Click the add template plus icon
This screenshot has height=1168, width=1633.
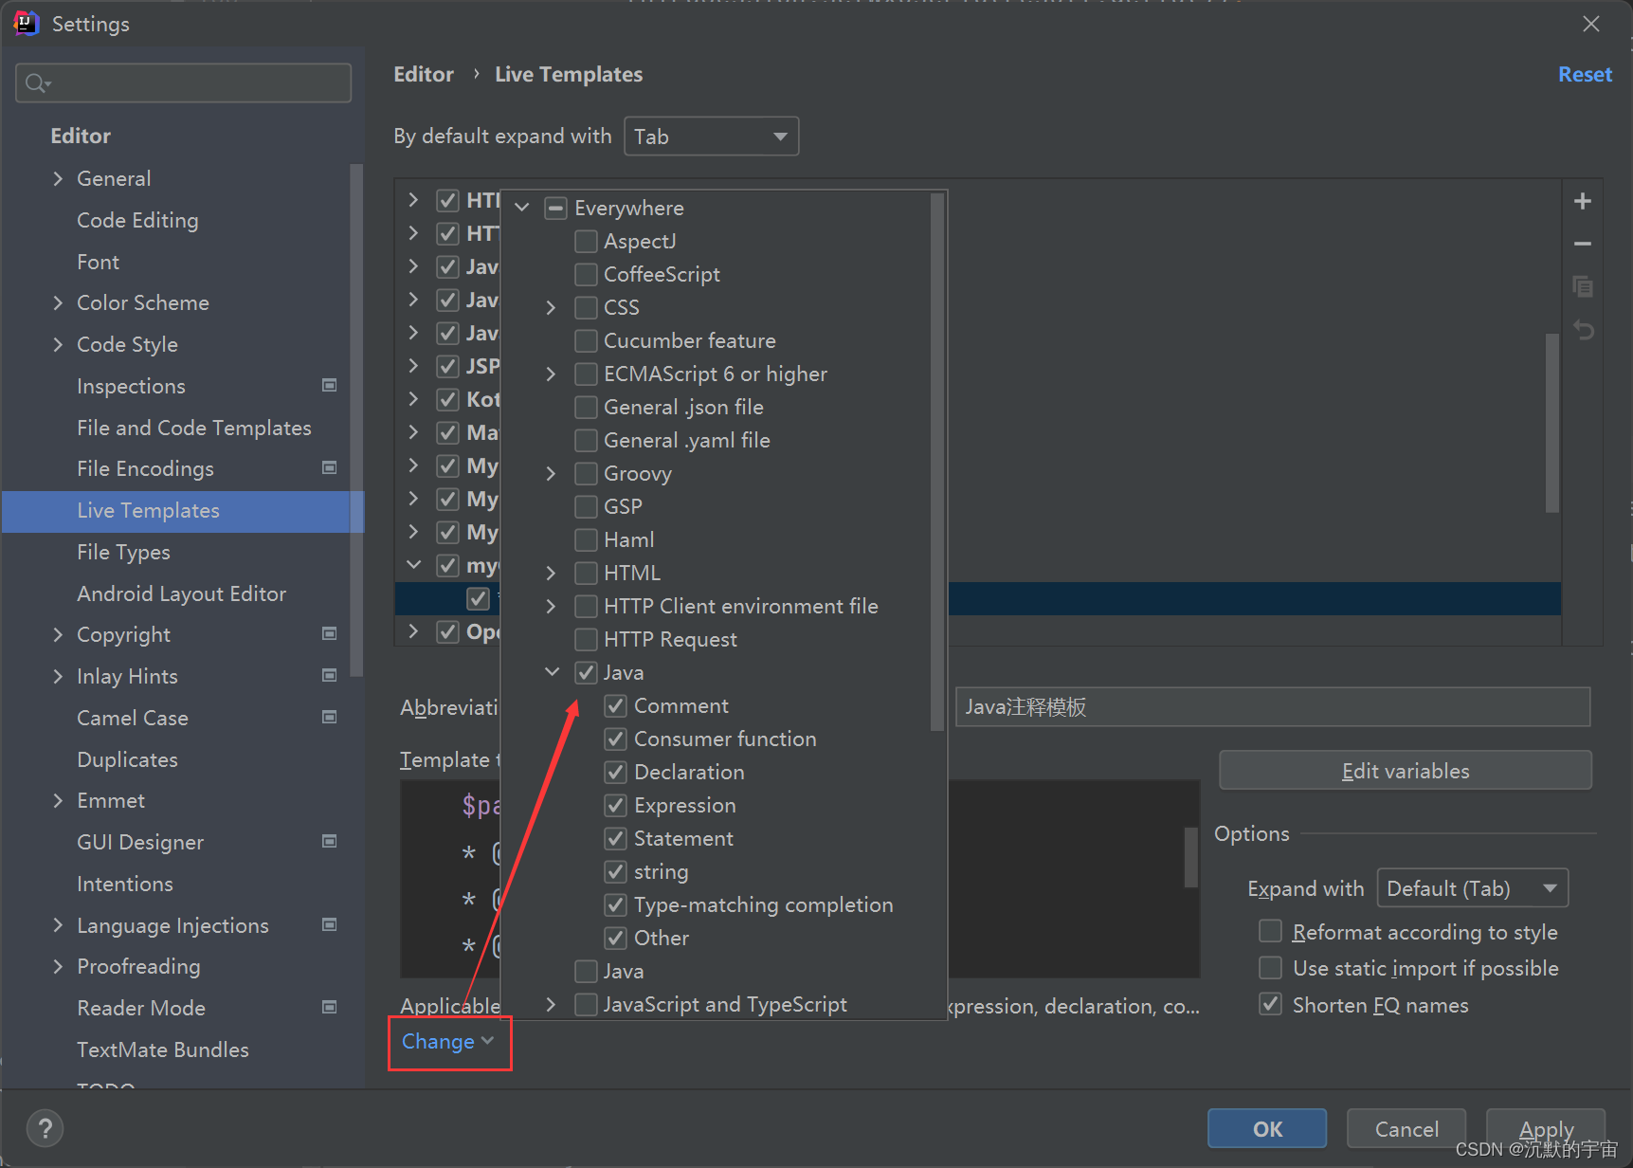pyautogui.click(x=1582, y=201)
